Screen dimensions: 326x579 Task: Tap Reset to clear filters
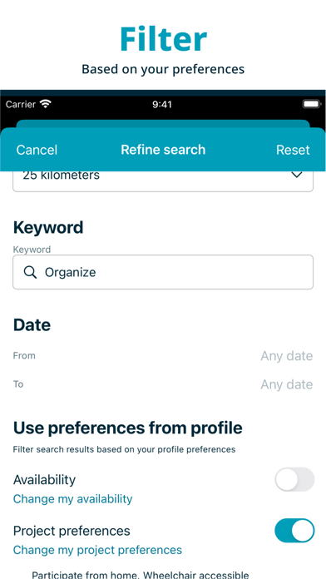point(293,150)
